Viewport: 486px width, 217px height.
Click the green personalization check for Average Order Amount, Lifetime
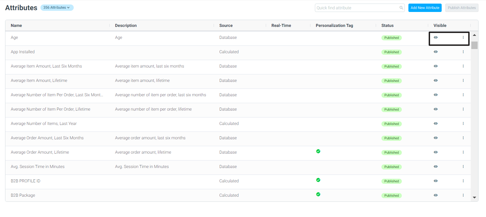click(318, 151)
